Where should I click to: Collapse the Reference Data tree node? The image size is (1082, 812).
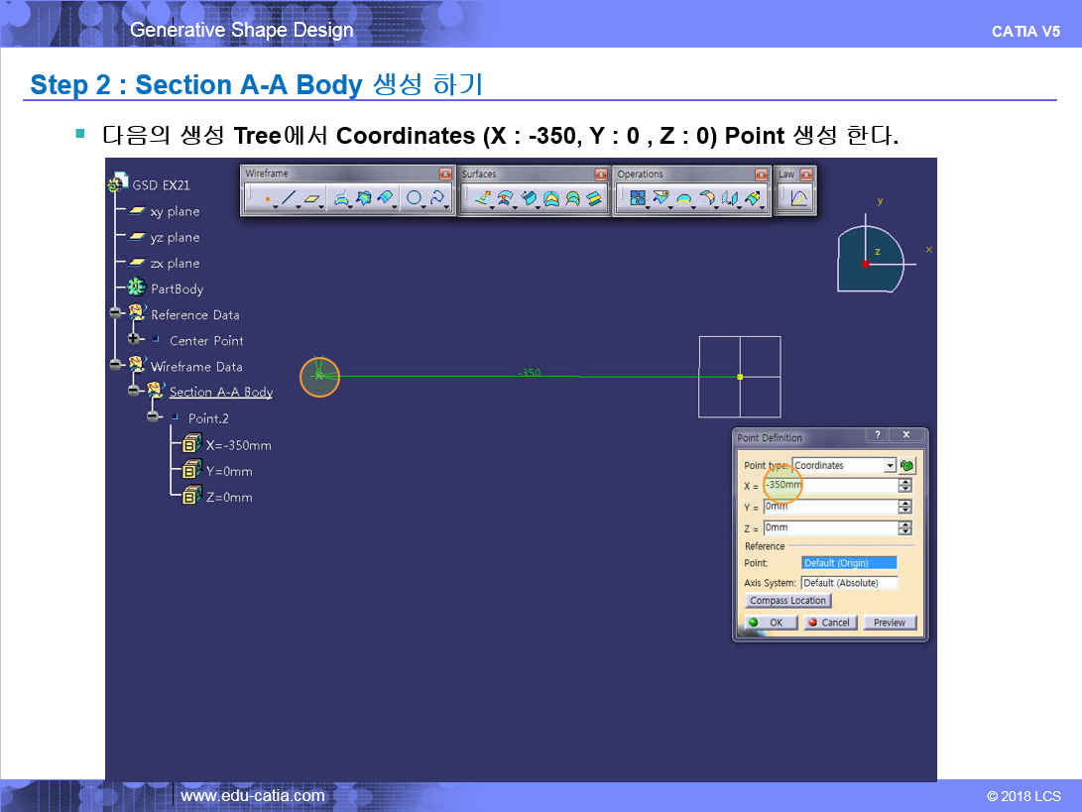pos(115,314)
